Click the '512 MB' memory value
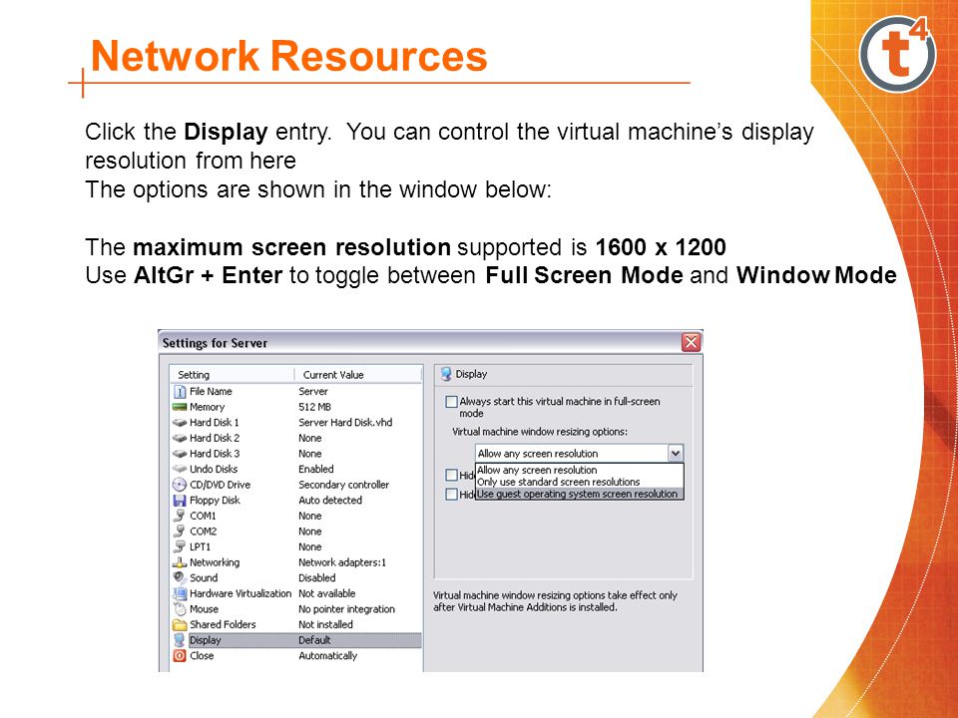The width and height of the screenshot is (958, 718). pos(314,407)
